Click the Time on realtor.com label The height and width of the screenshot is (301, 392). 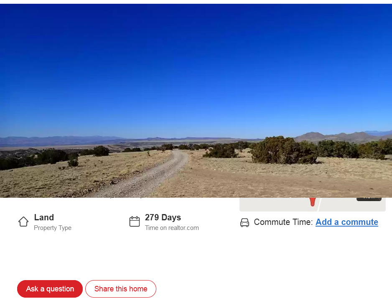(172, 228)
